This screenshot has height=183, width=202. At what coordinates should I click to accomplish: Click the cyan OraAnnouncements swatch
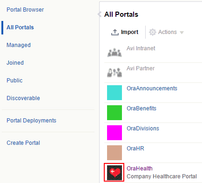click(114, 93)
